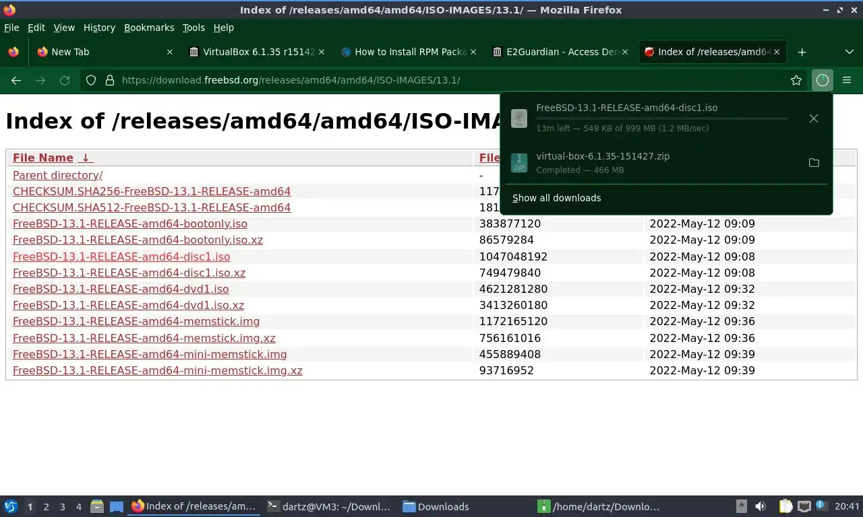Viewport: 863px width, 517px height.
Task: Open the volume speaker tray icon
Action: coord(761,506)
